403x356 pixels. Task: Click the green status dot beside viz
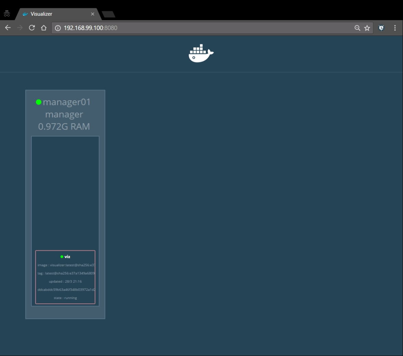coord(62,257)
